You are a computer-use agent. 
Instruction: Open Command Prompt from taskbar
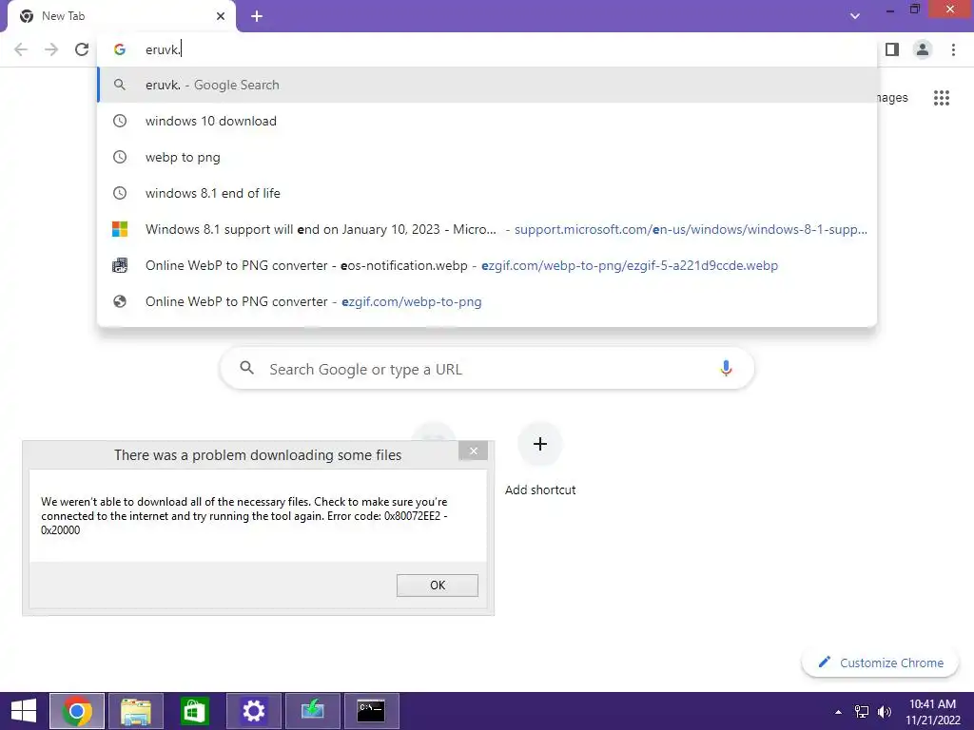[x=372, y=711]
